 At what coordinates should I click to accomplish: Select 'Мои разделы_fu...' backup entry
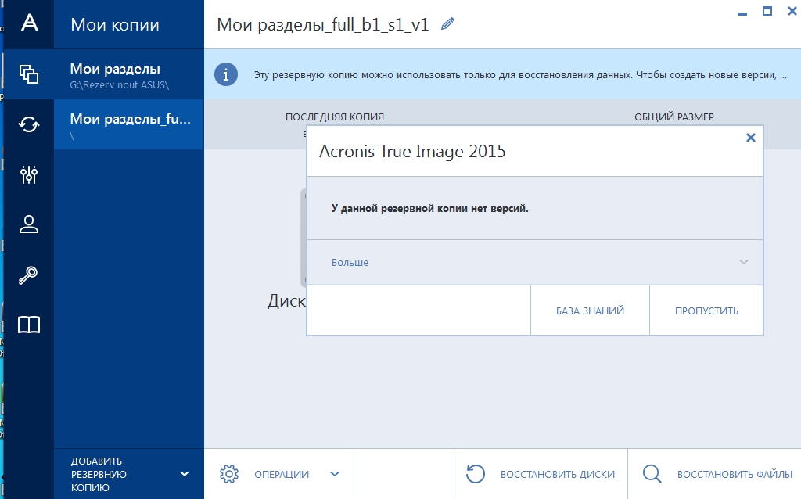[x=129, y=124]
